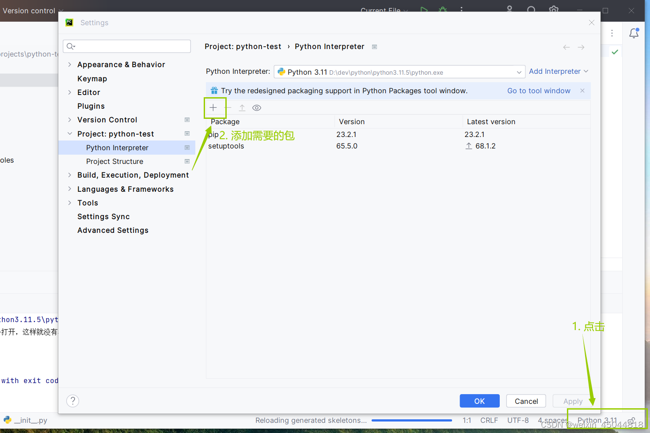Click project-level icon beside Version Control
Screen dimensions: 650x433
[187, 120]
